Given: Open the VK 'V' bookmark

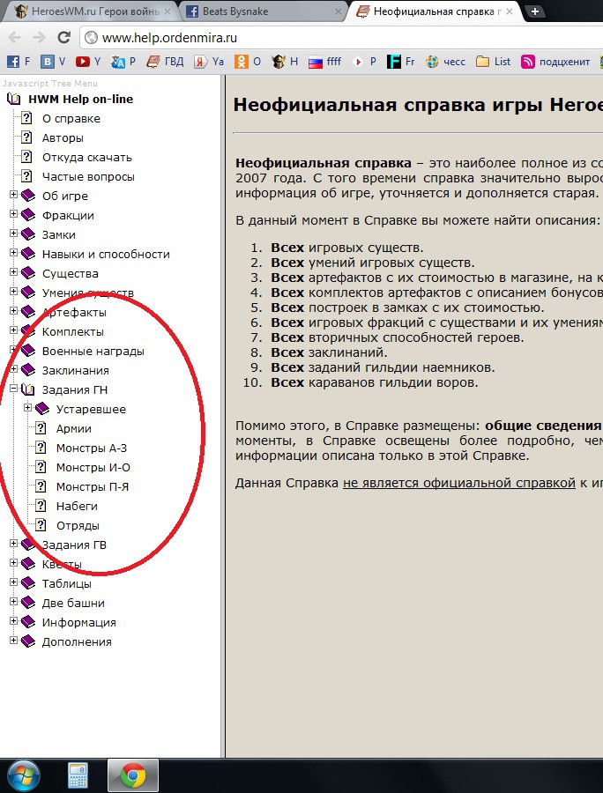Looking at the screenshot, I should [x=53, y=62].
